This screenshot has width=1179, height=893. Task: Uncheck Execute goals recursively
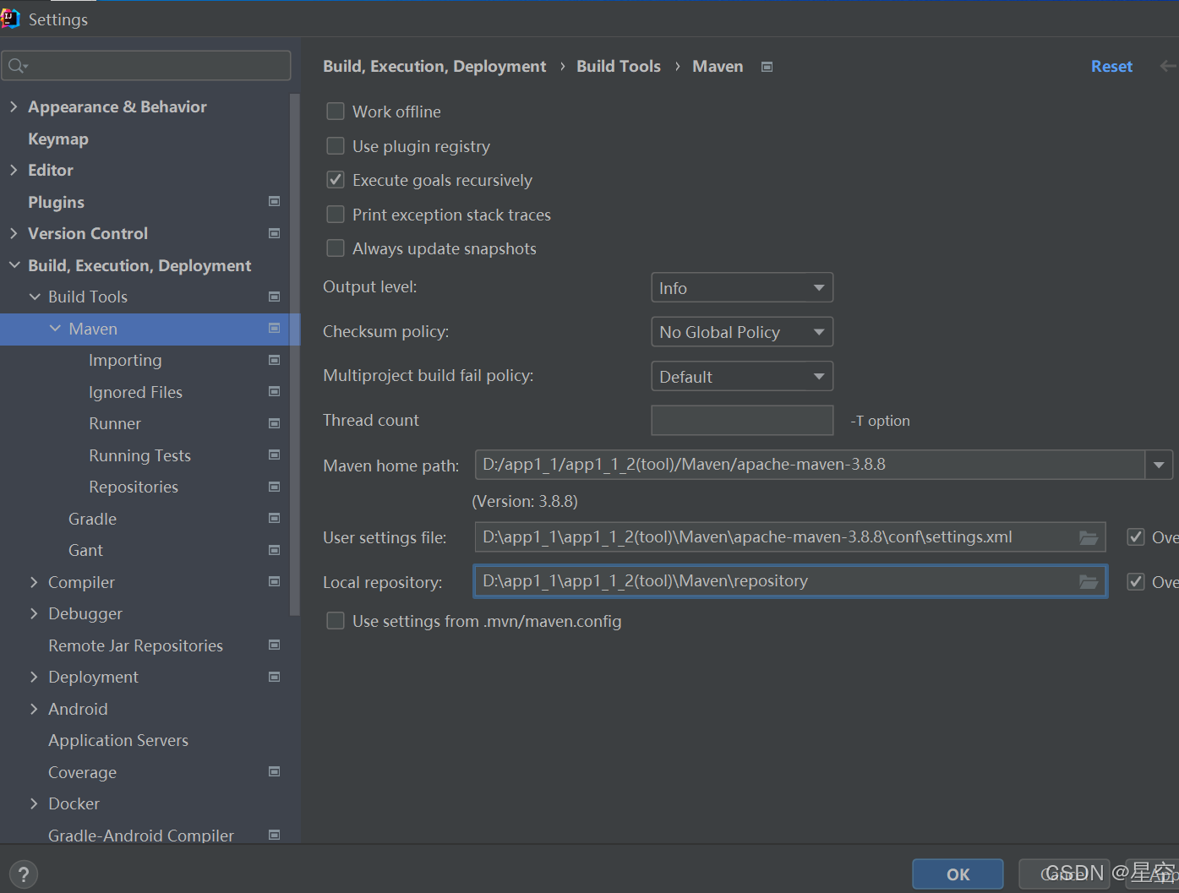(x=336, y=180)
